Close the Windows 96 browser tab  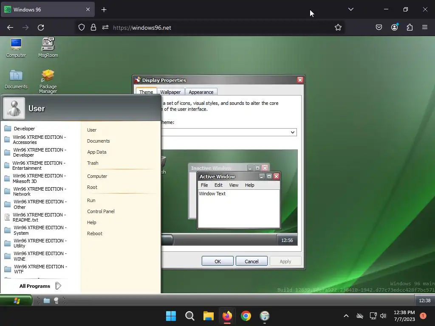(88, 9)
